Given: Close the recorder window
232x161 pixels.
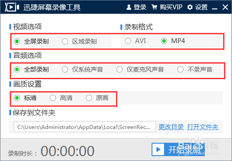Looking at the screenshot, I should [x=225, y=7].
